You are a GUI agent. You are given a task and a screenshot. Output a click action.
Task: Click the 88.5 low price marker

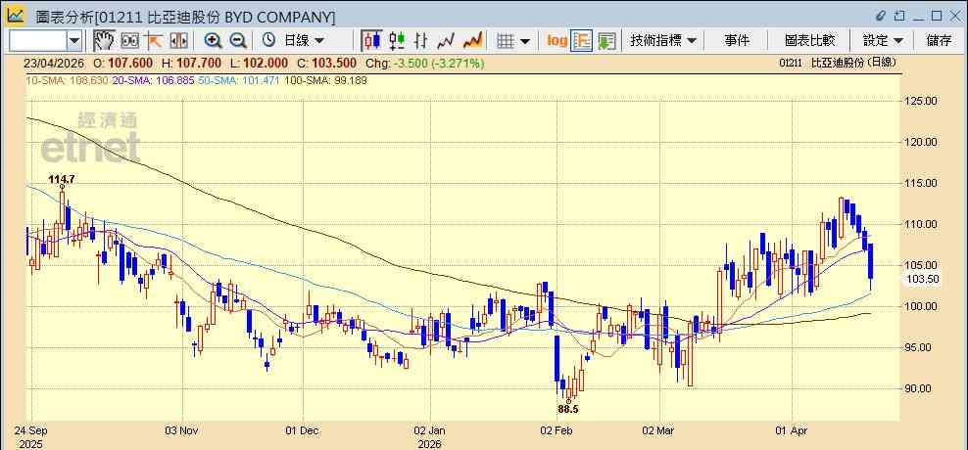pyautogui.click(x=568, y=409)
